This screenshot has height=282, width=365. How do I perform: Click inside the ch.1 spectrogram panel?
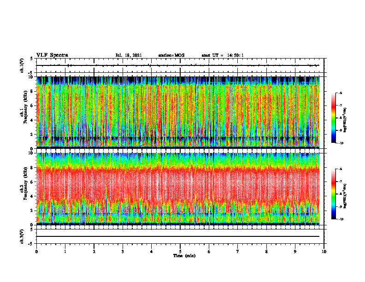(178, 112)
